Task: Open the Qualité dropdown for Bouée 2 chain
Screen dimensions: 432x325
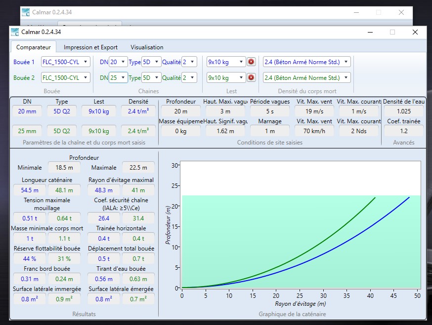Action: [x=189, y=78]
